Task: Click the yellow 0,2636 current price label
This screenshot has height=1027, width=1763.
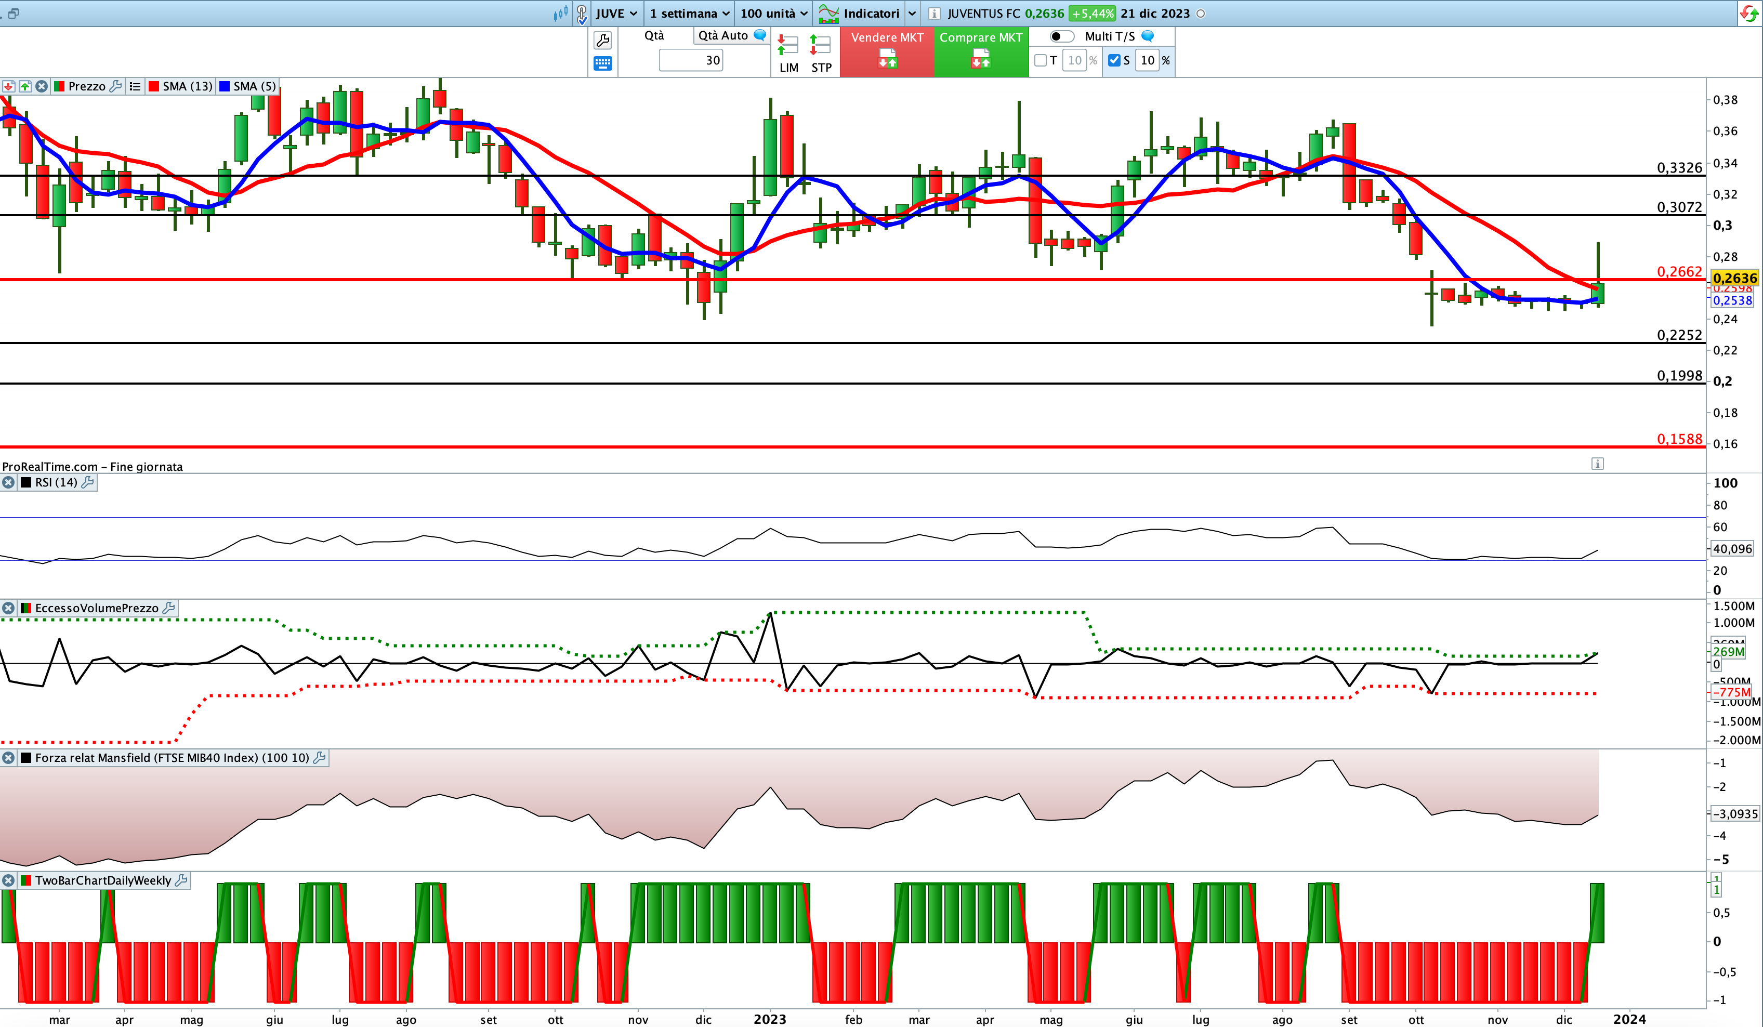Action: point(1734,278)
